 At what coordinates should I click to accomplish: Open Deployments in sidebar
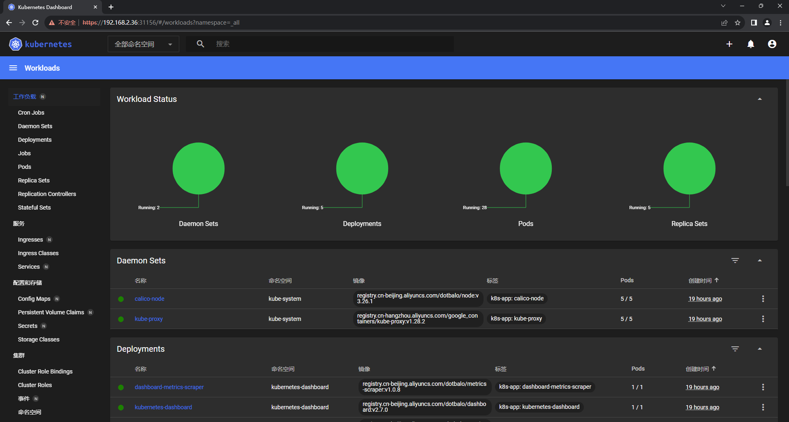click(35, 140)
